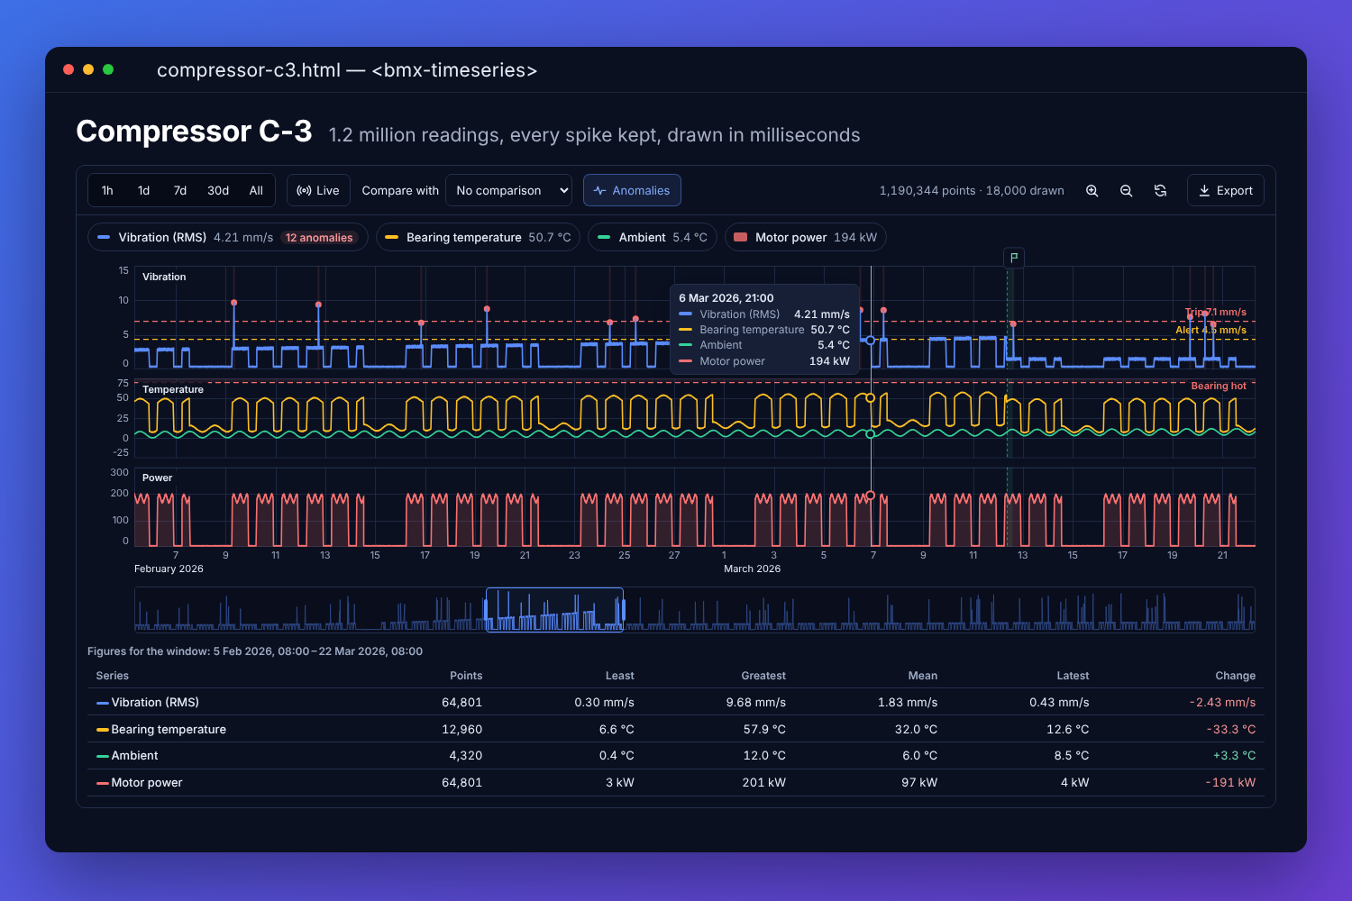Select the Ambient table row label

pos(134,756)
